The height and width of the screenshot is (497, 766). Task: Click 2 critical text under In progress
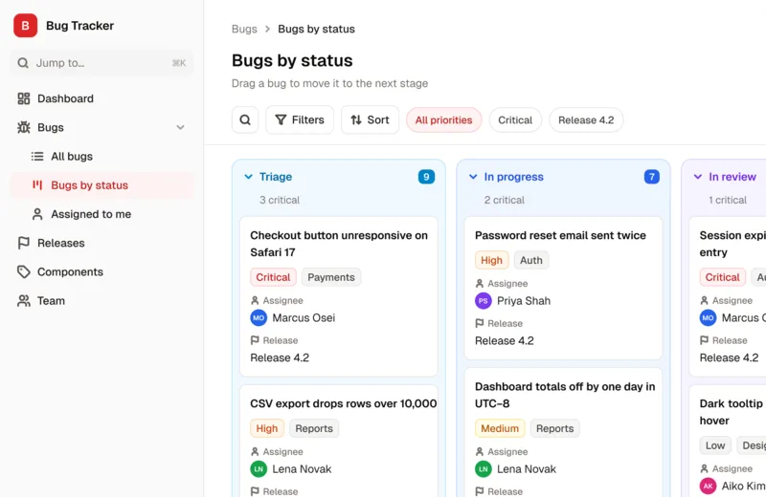[x=505, y=200]
